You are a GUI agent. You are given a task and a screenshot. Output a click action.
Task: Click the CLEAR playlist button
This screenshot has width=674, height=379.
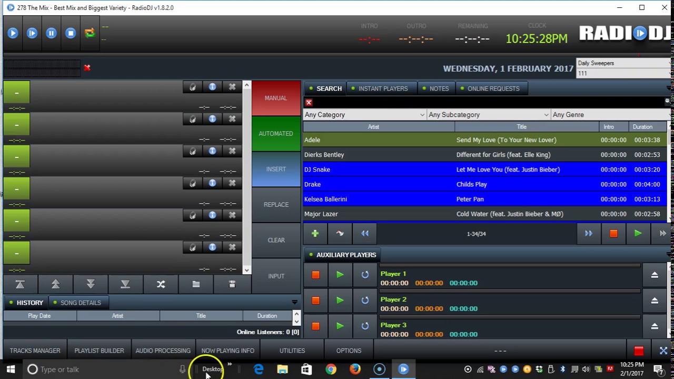pos(276,240)
